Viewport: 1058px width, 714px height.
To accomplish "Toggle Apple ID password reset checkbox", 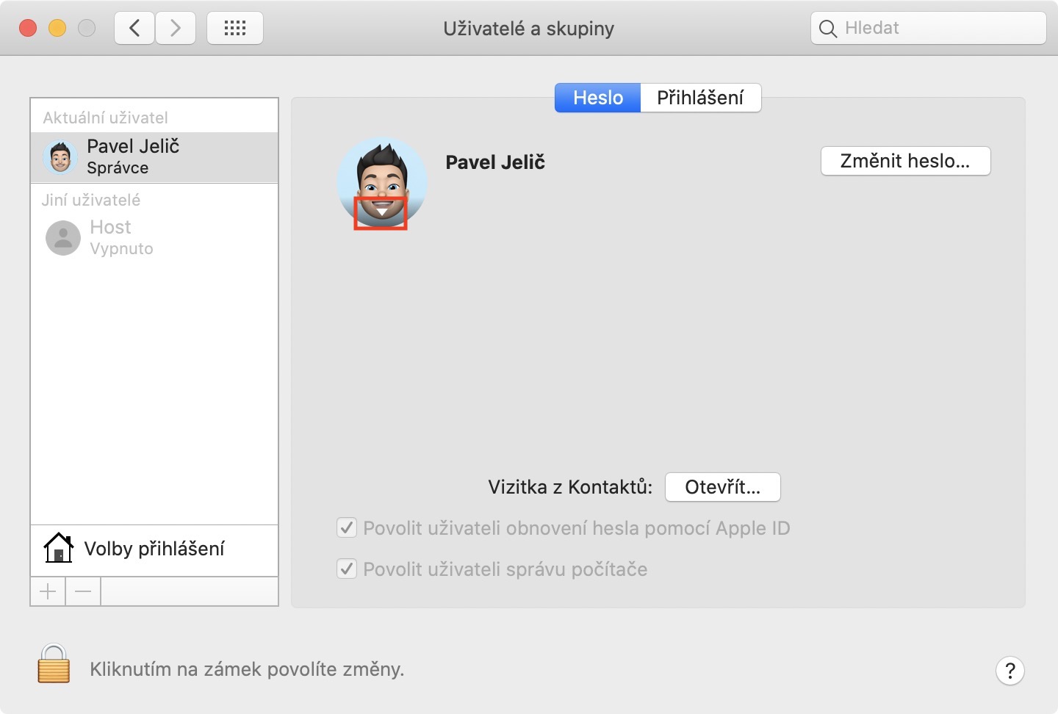I will [x=347, y=528].
